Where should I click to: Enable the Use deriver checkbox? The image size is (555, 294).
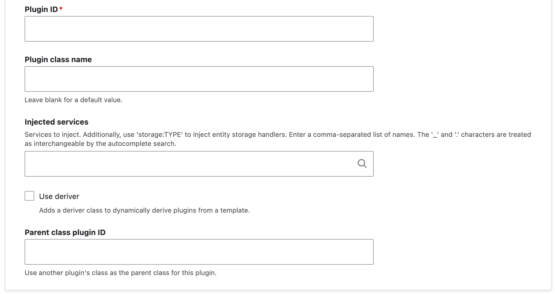(x=29, y=196)
